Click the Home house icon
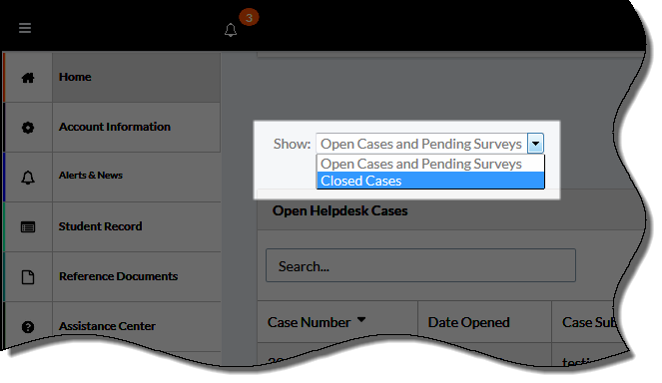Image resolution: width=662 pixels, height=383 pixels. point(28,78)
